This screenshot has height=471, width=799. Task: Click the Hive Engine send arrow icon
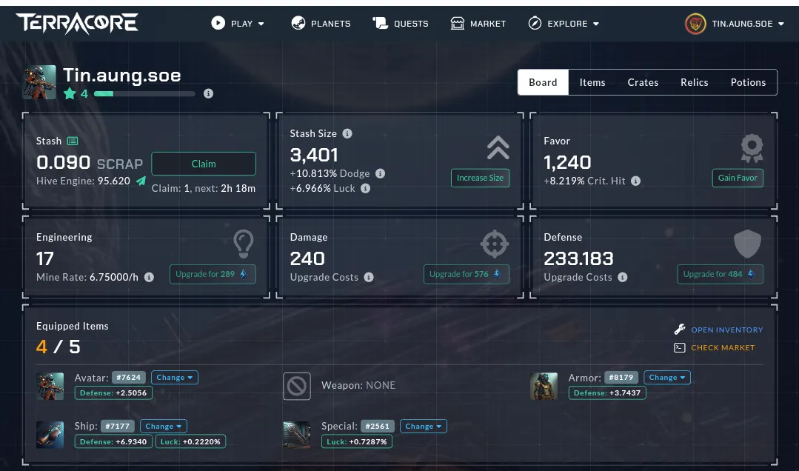pyautogui.click(x=141, y=181)
